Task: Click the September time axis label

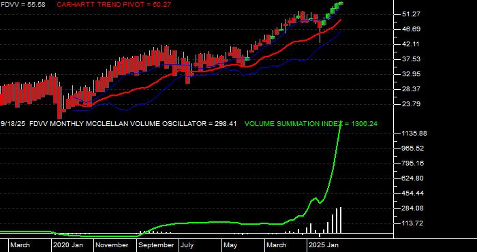Action: 156,245
